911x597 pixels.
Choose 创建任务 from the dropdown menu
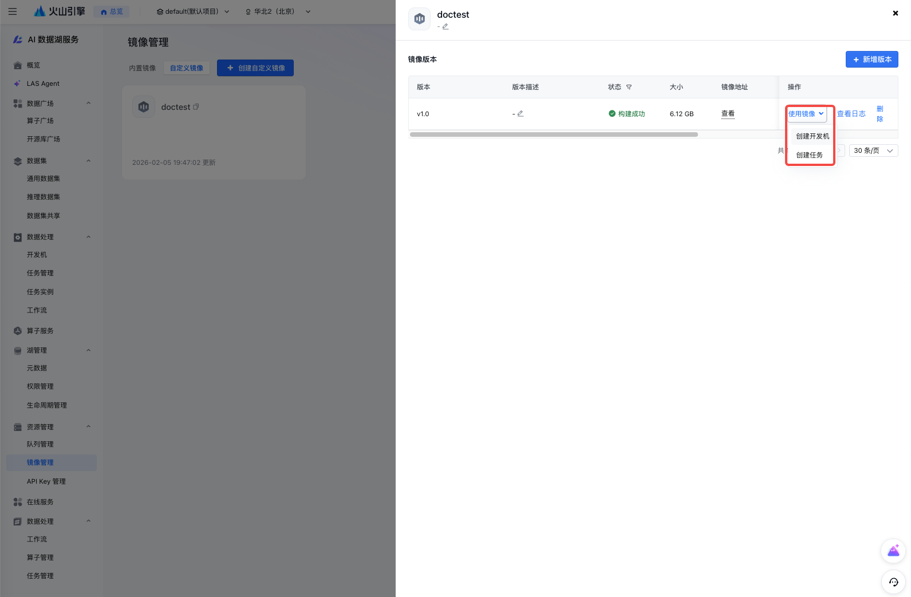[810, 155]
